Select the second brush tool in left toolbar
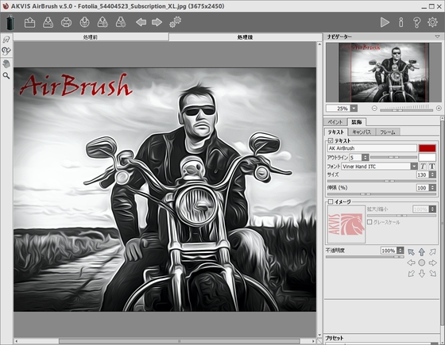445x345 pixels. tap(6, 52)
